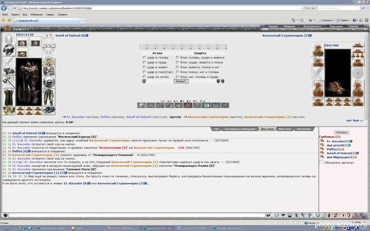
Task: Open the 'Вид' menu
Action: [x=25, y=15]
